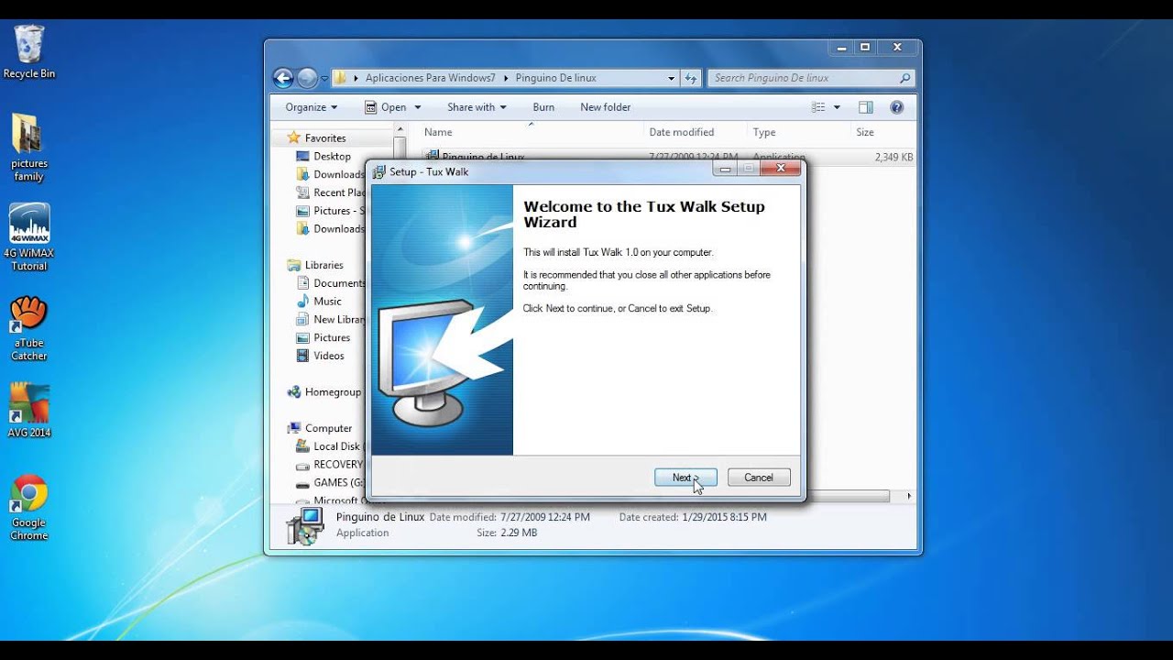Minimize the Setup - Tux Walk dialog

click(x=725, y=168)
